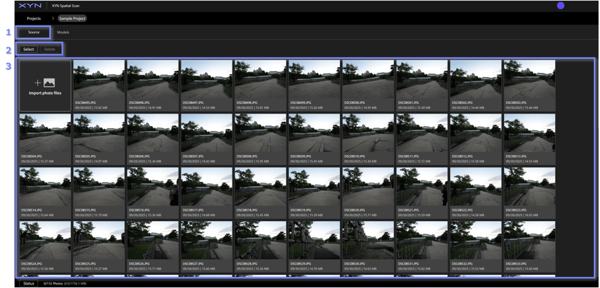Switch to the Source tab
600x288 pixels.
click(x=34, y=32)
